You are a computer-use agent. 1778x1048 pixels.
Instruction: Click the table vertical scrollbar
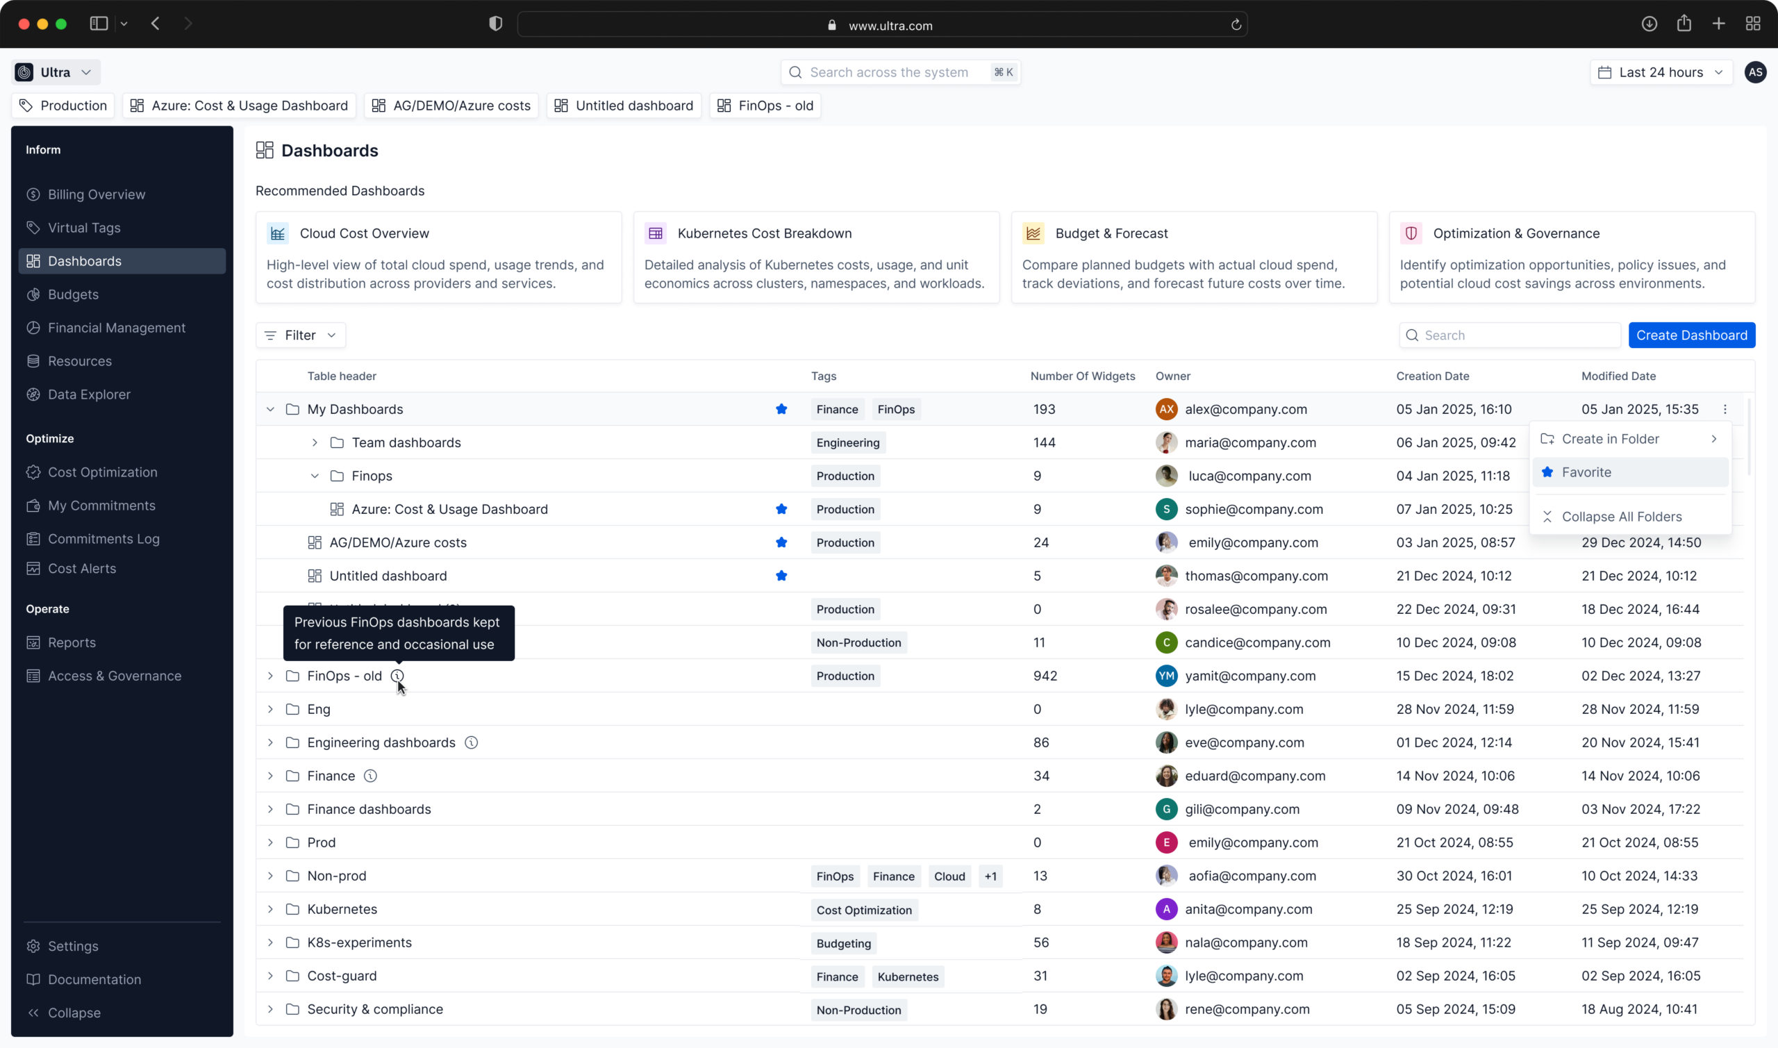pyautogui.click(x=1748, y=438)
